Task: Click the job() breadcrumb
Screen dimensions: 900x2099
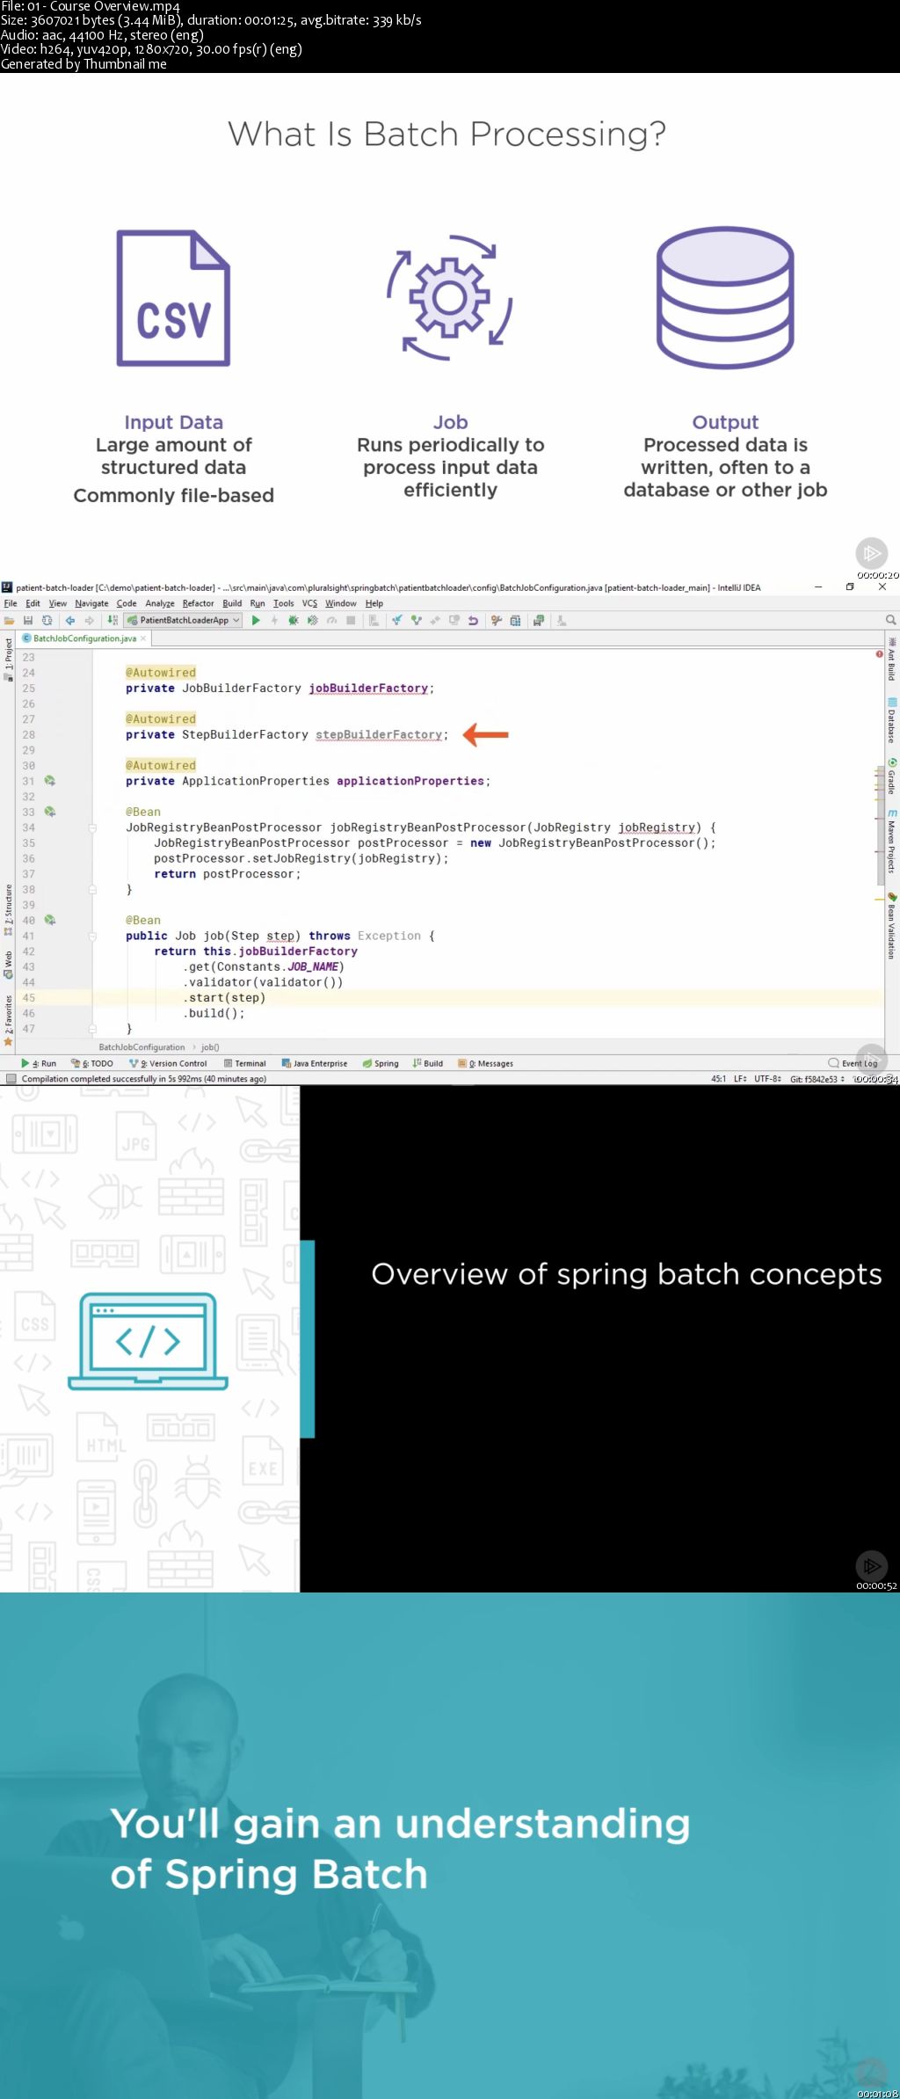Action: pos(210,1047)
